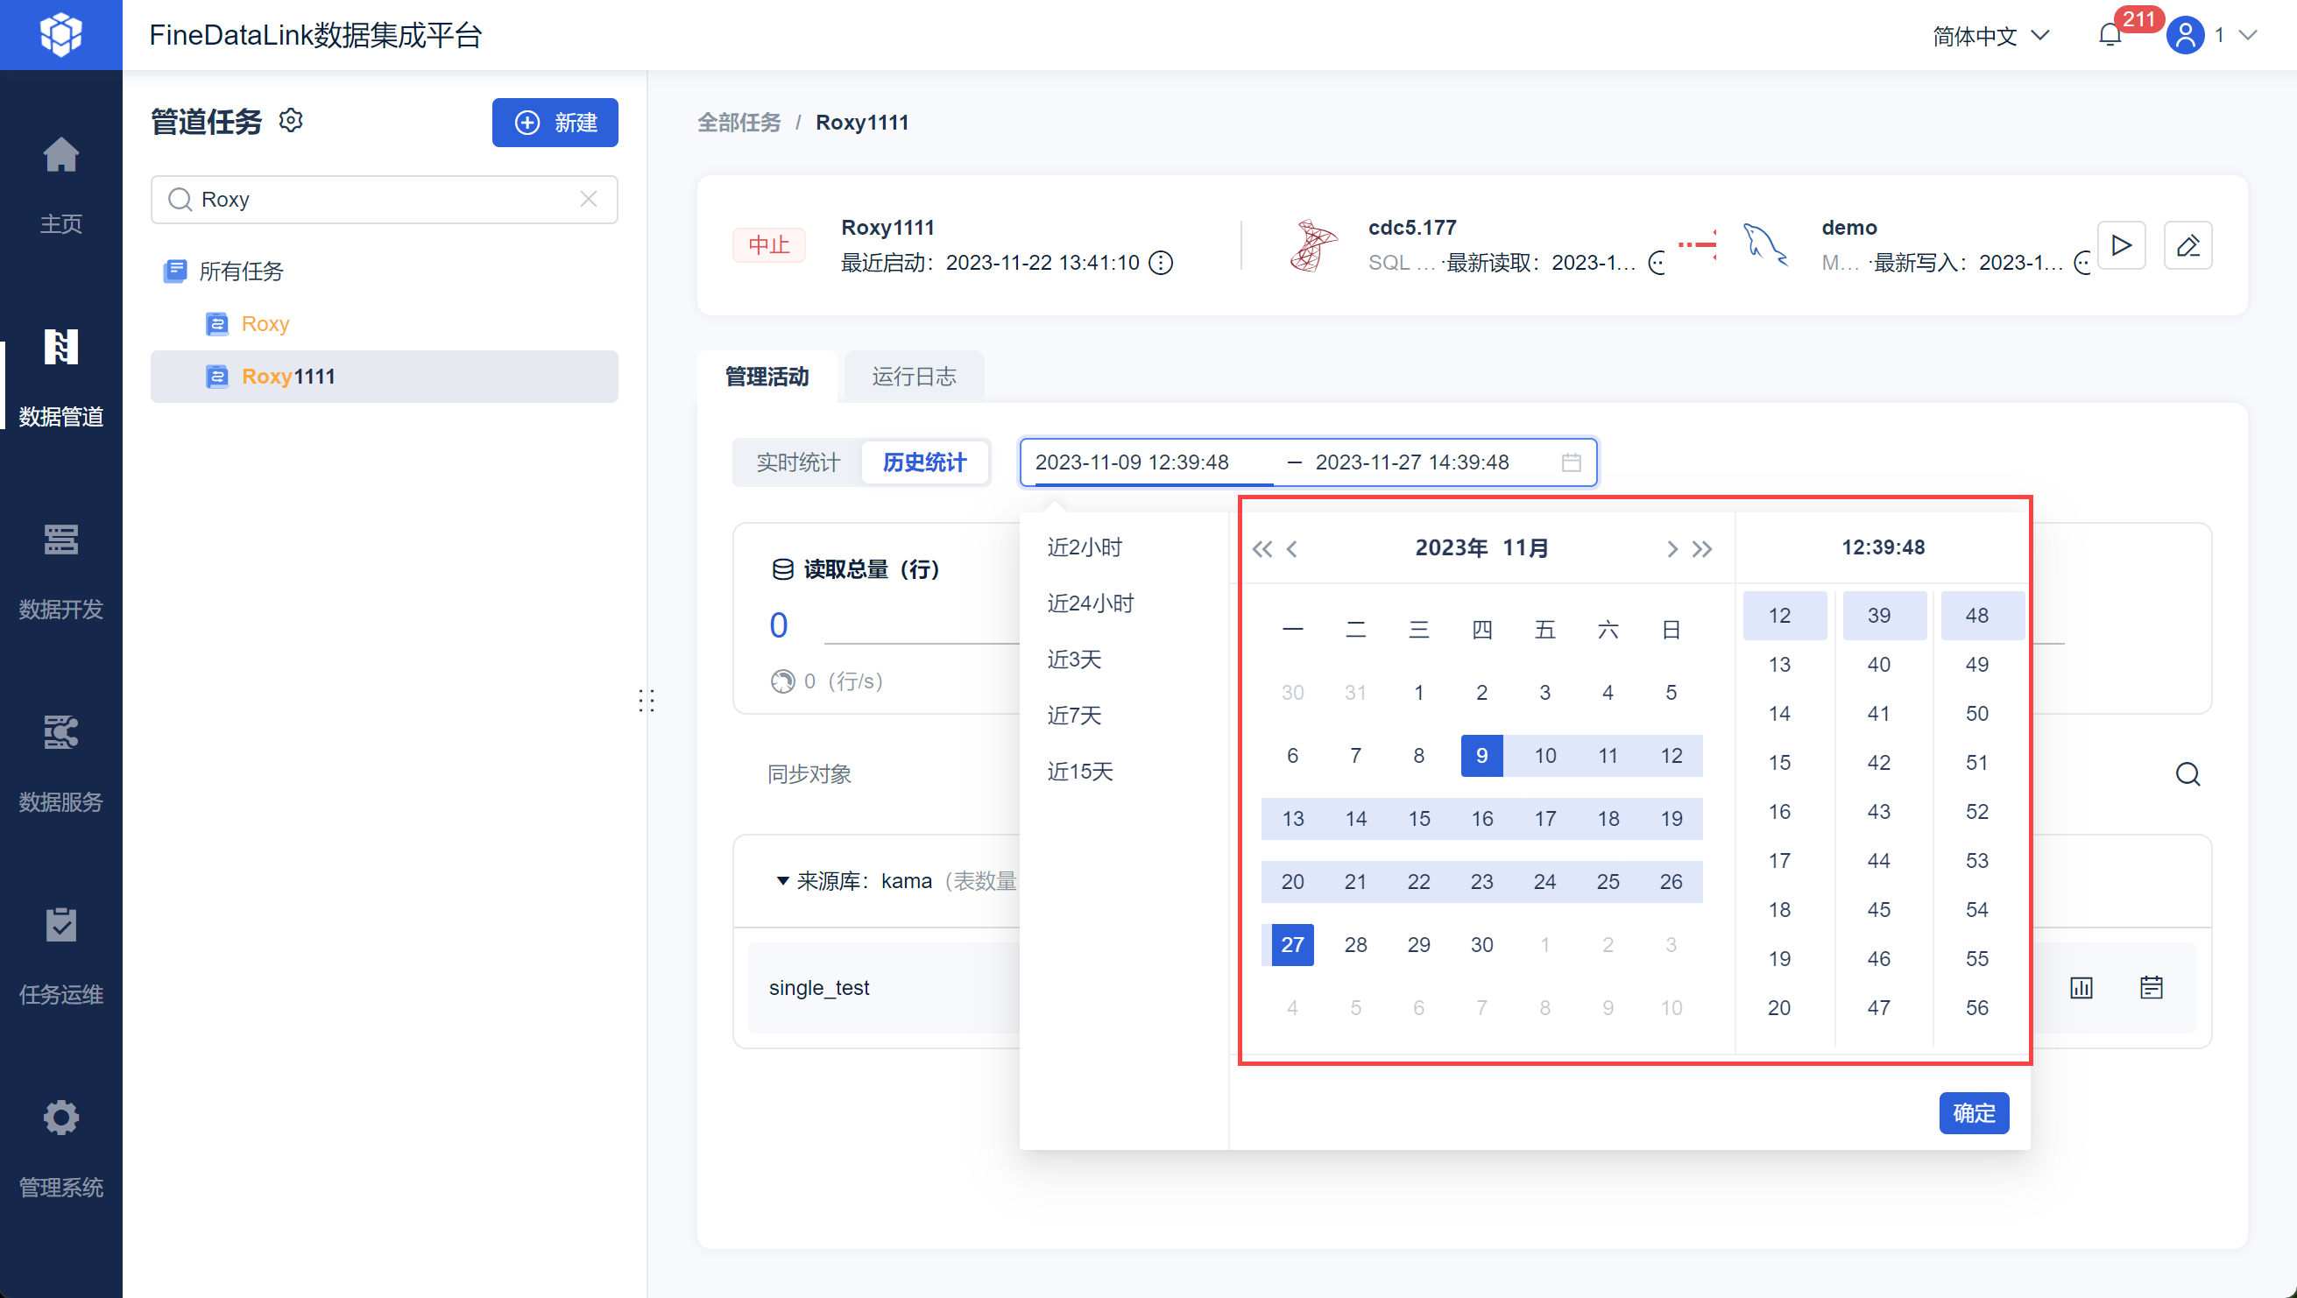
Task: Click the sync object search magnifier
Action: pyautogui.click(x=2187, y=774)
